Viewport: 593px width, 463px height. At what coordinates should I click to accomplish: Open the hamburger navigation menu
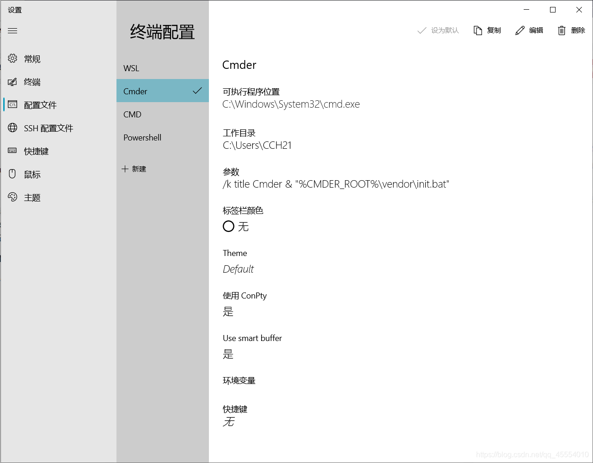tap(12, 30)
